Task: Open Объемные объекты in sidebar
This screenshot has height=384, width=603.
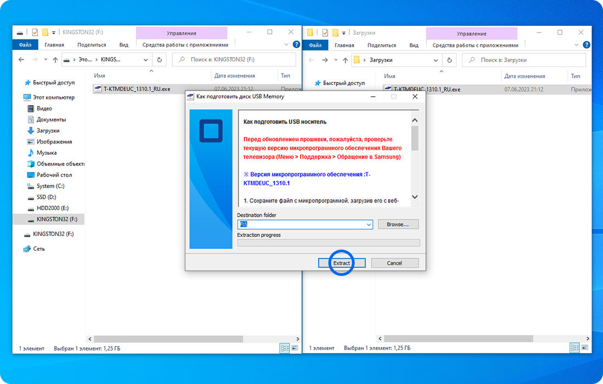Action: click(x=56, y=164)
